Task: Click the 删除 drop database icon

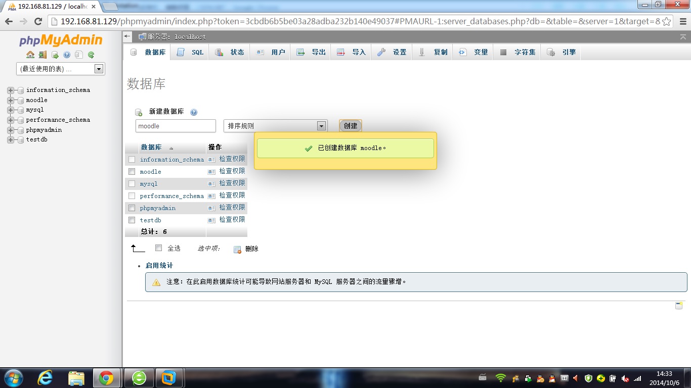Action: [237, 249]
